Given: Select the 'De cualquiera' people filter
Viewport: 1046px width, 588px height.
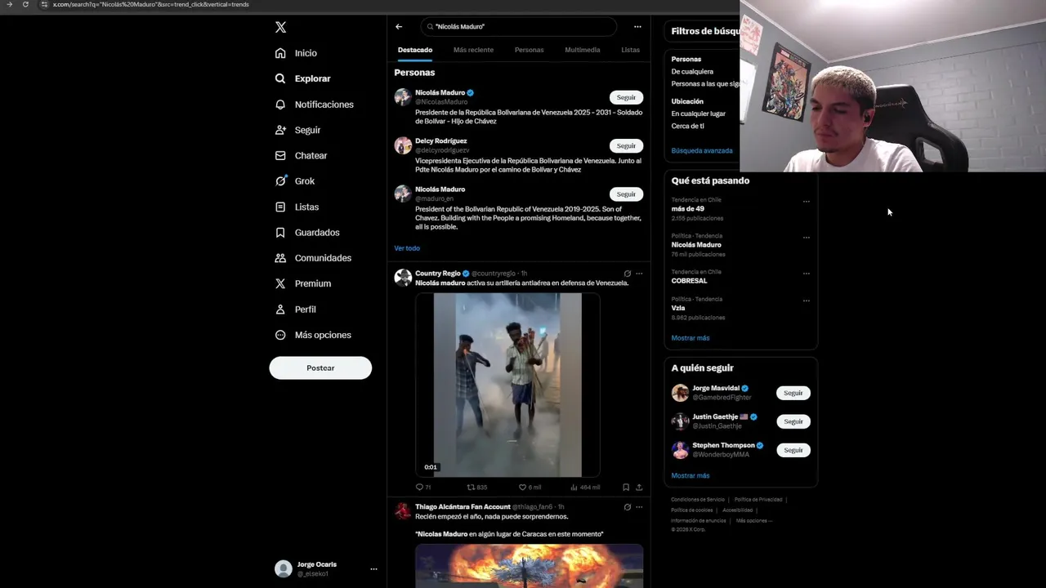Looking at the screenshot, I should [x=692, y=72].
